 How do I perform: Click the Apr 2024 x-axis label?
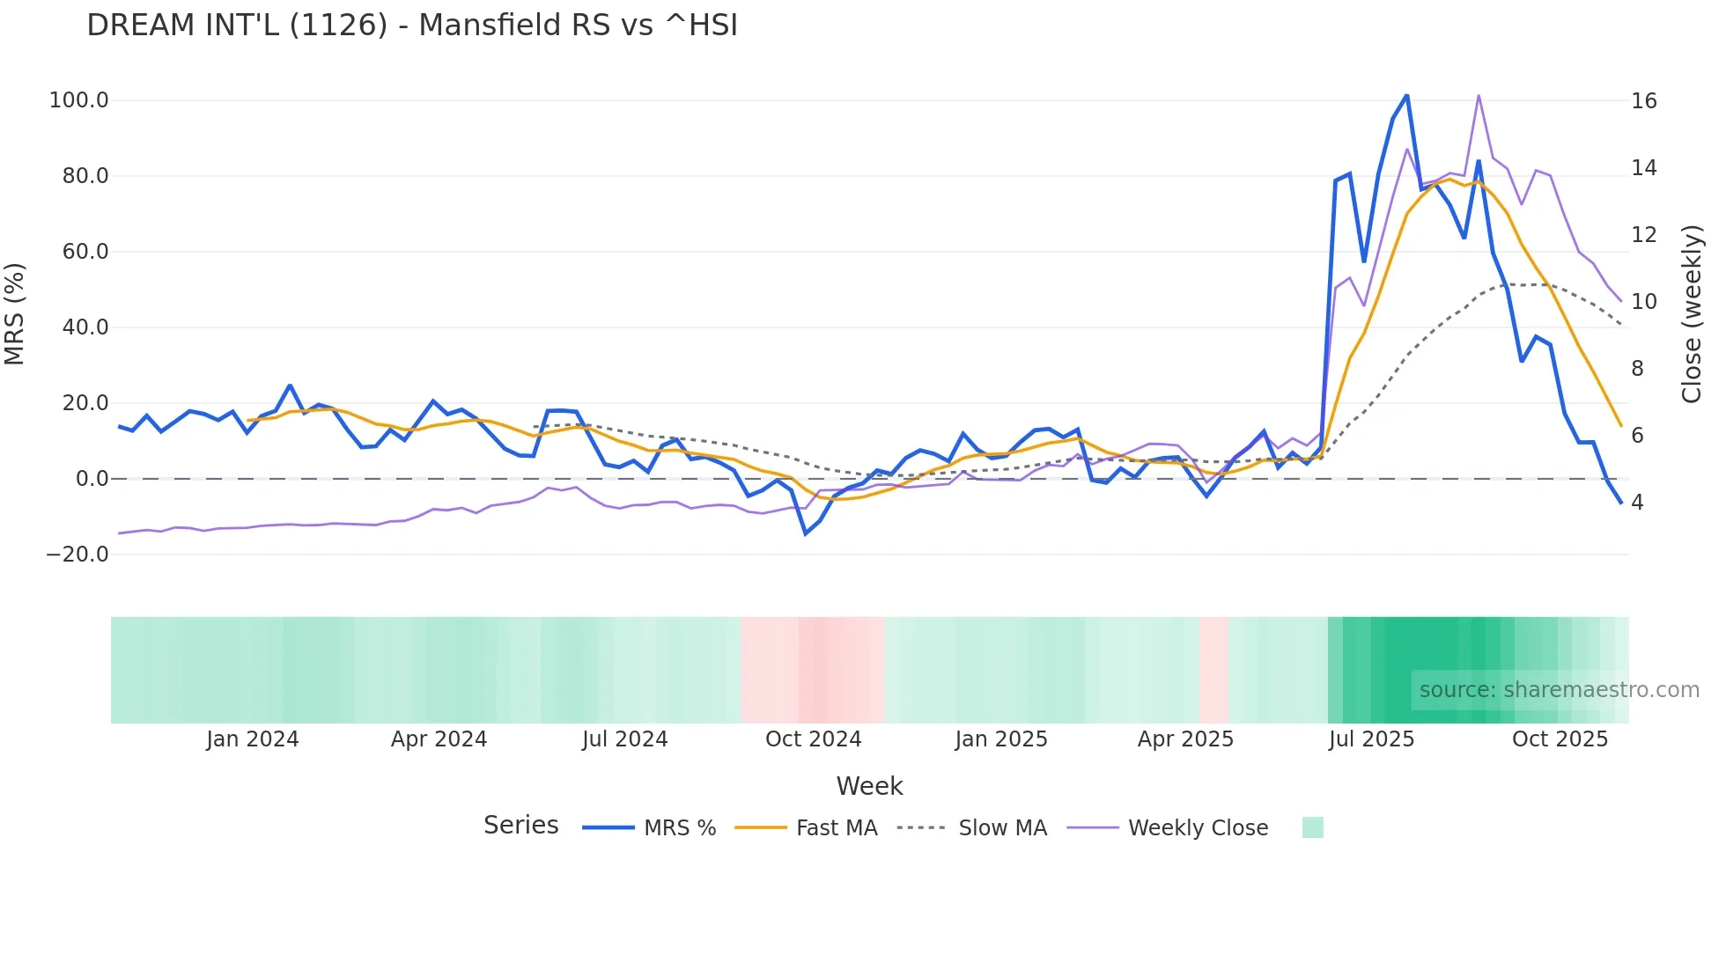(439, 739)
